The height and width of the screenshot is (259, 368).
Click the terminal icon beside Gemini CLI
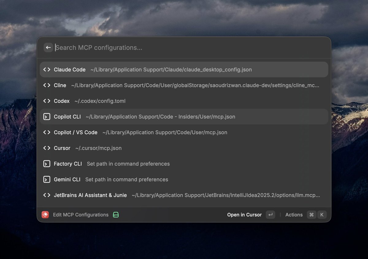coord(47,179)
